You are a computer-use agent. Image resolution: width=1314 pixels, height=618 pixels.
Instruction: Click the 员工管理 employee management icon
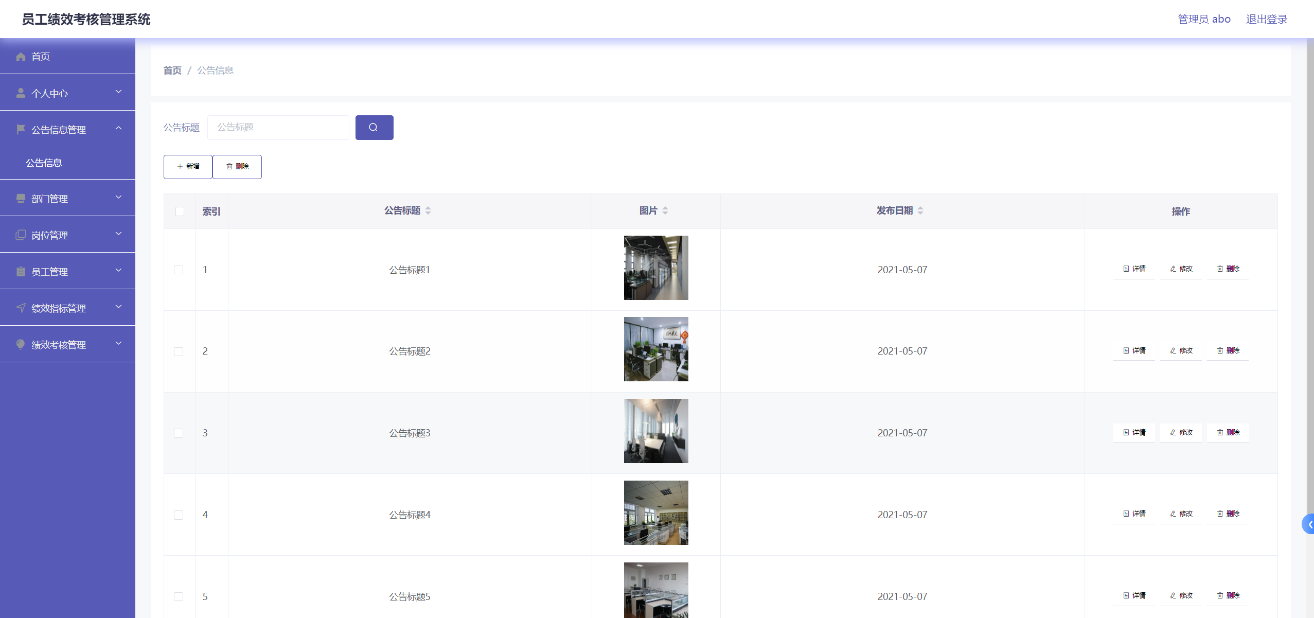(21, 271)
